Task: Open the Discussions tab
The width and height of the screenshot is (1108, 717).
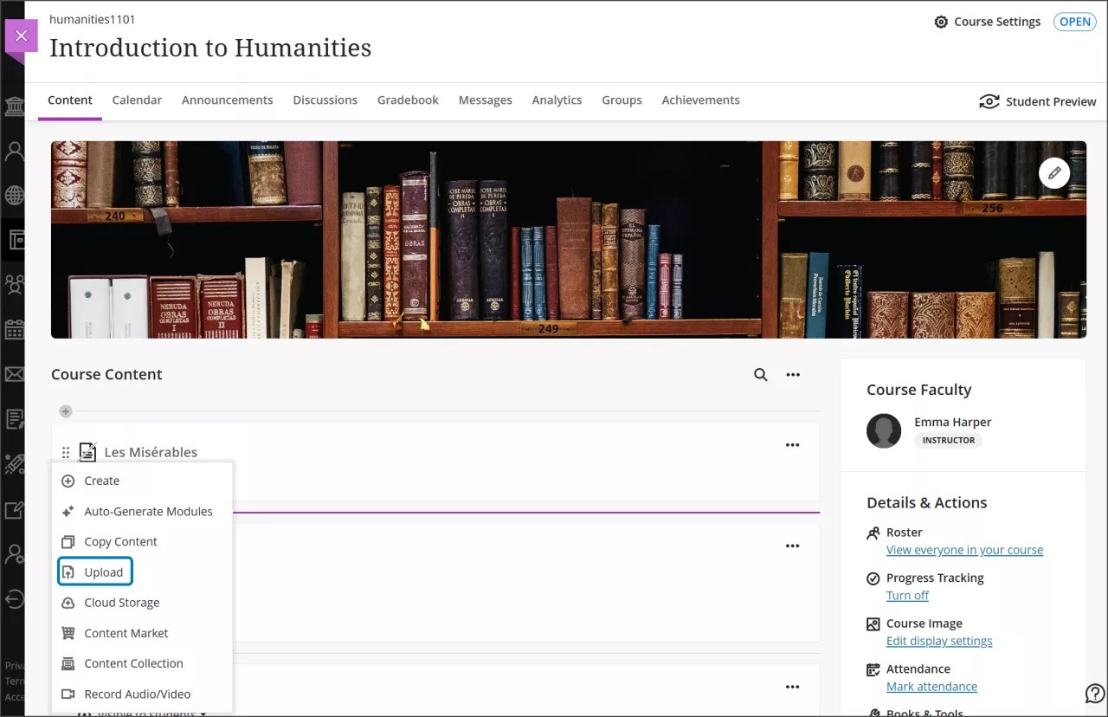Action: [325, 100]
